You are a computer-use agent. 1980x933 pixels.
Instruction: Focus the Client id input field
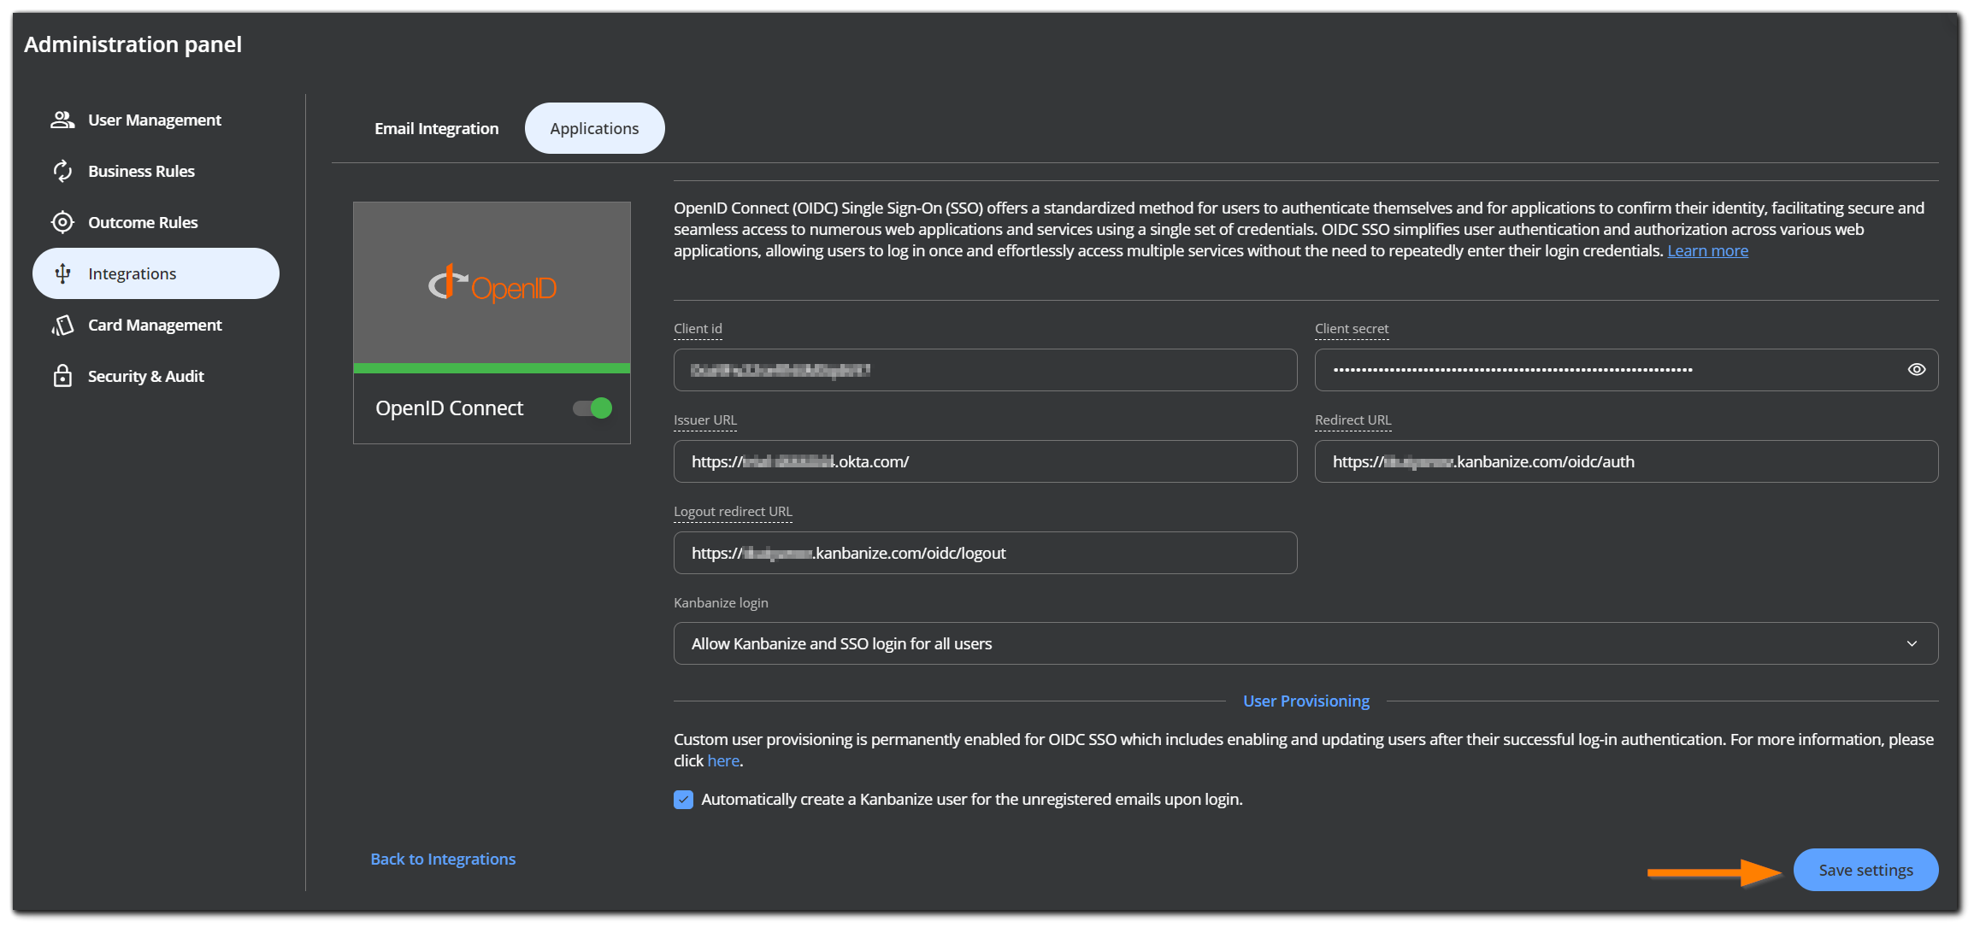click(x=985, y=370)
